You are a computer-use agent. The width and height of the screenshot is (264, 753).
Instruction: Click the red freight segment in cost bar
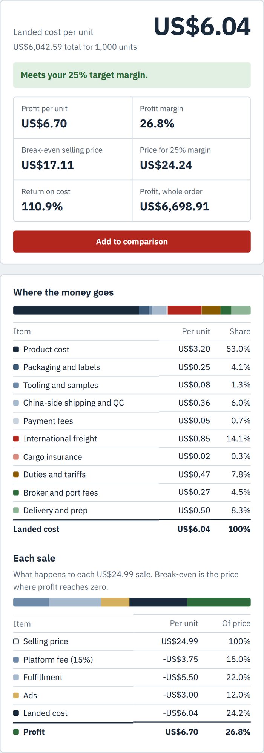(x=184, y=310)
